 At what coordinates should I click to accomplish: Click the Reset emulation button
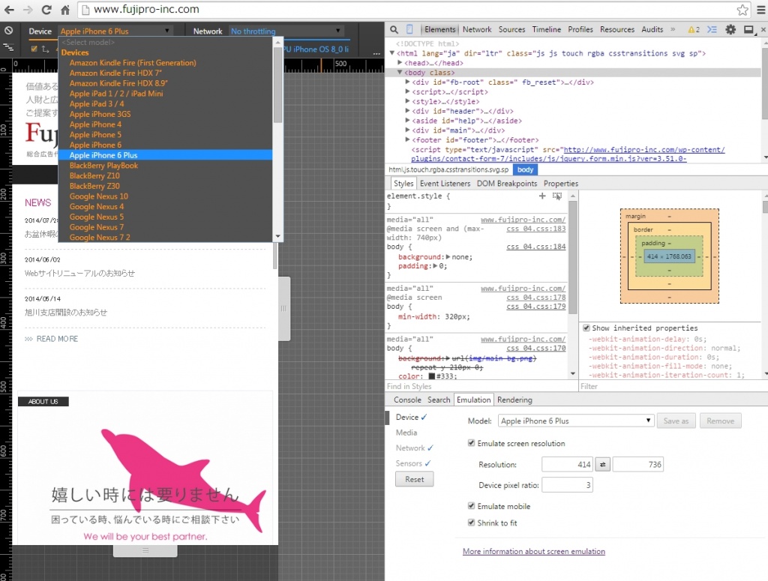[414, 479]
